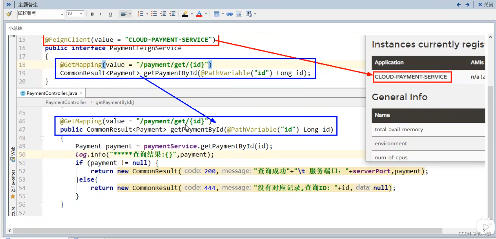
Task: Insert an image into the note
Action: pyautogui.click(x=239, y=14)
